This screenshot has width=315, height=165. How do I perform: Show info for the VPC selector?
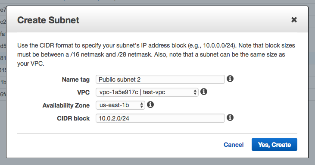[x=204, y=92]
